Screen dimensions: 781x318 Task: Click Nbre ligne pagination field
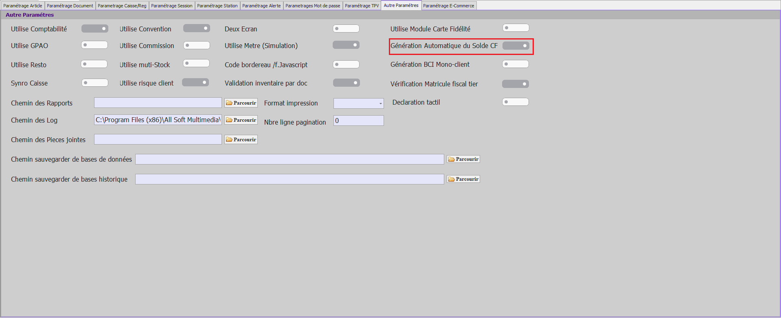[359, 121]
